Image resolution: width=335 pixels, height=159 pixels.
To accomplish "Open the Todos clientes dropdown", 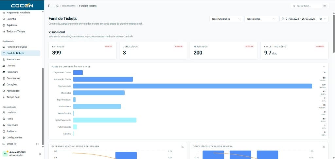I will 261,19.
